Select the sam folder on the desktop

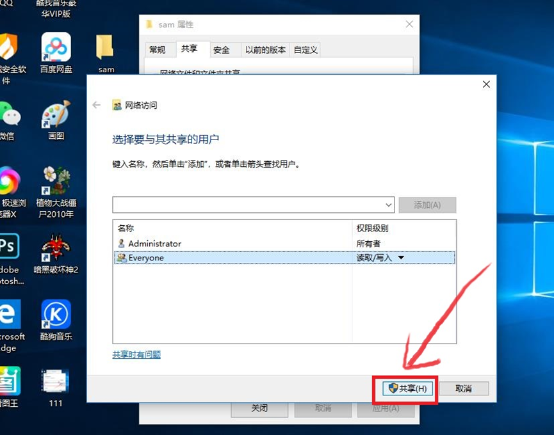pos(105,47)
